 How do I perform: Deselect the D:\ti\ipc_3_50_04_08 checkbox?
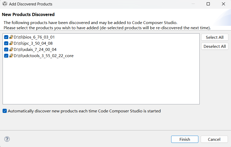(6, 43)
